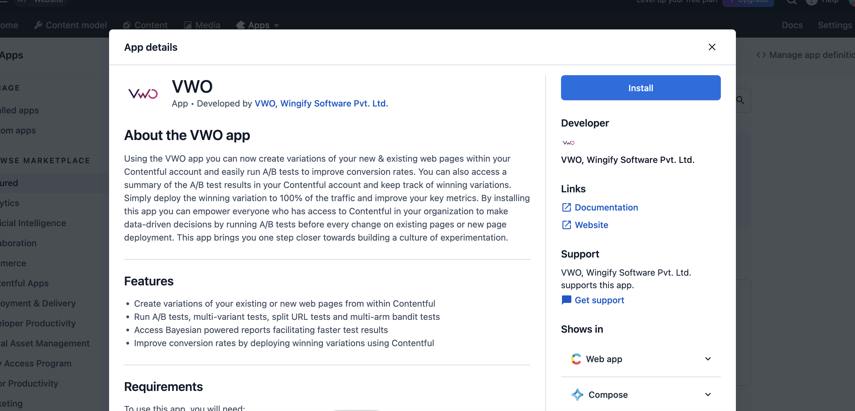
Task: Select Collaboration category in sidebar
Action: [18, 243]
